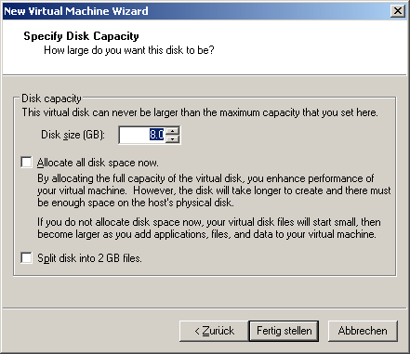The image size is (410, 354).
Task: Tick the Allocate all disk space now checkbox
Action: click(26, 163)
